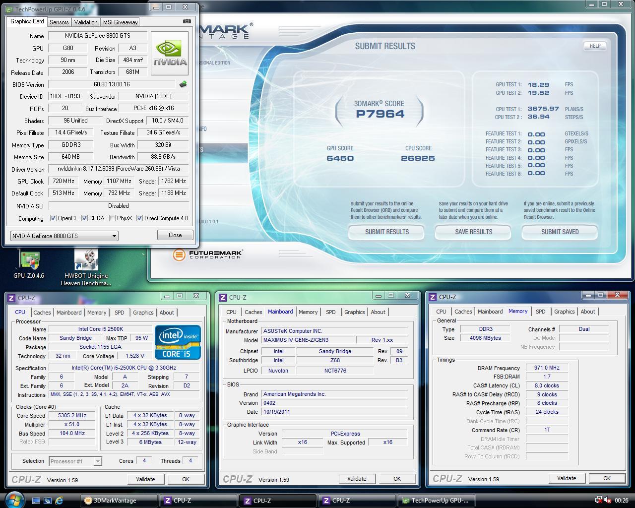Click the network status tray icon
635x508 pixels.
point(598,501)
